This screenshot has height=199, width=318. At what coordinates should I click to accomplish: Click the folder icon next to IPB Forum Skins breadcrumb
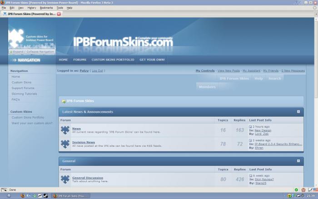point(63,101)
